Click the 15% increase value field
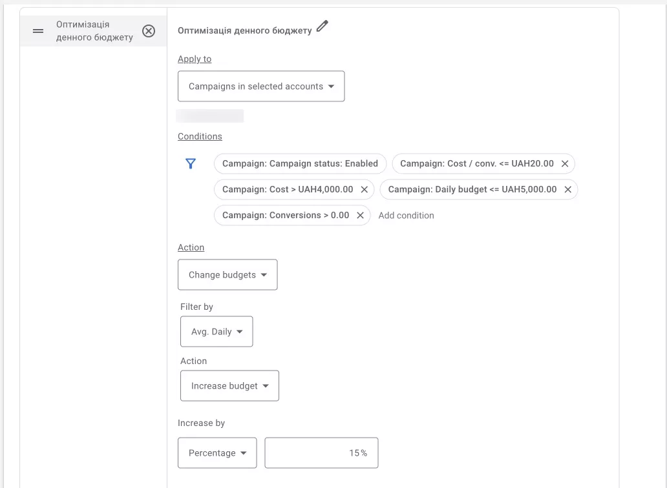667x488 pixels. pyautogui.click(x=321, y=452)
